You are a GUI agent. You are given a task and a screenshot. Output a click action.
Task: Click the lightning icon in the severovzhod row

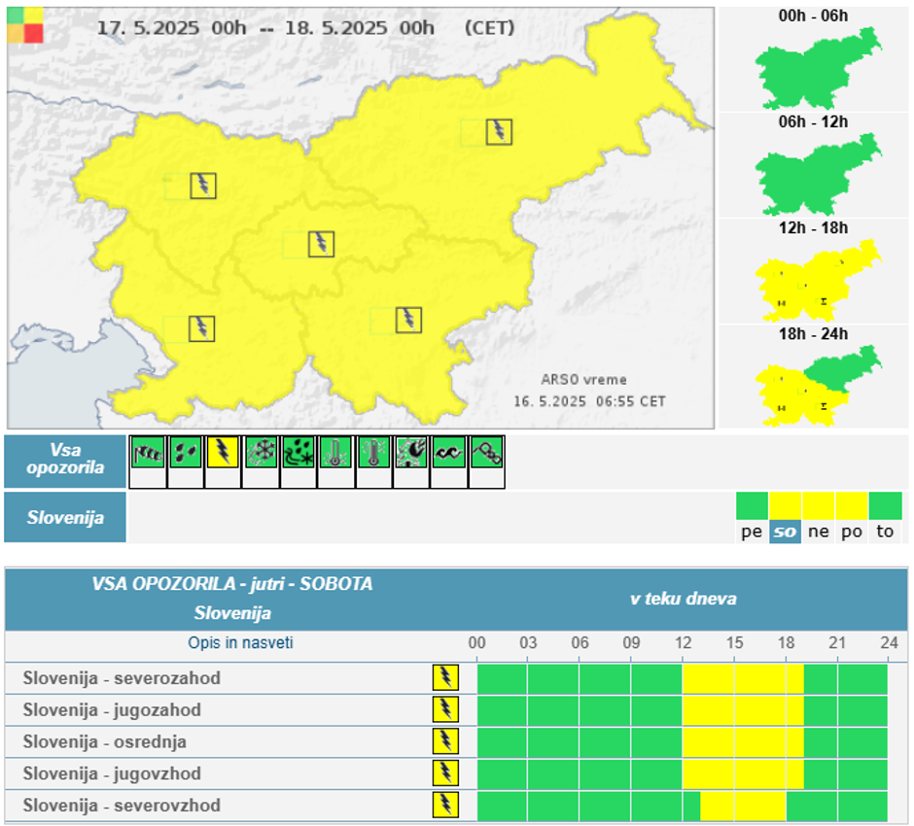tap(445, 806)
